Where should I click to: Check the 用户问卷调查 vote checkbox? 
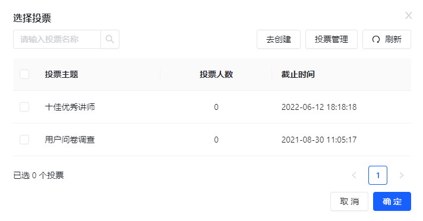click(x=24, y=140)
